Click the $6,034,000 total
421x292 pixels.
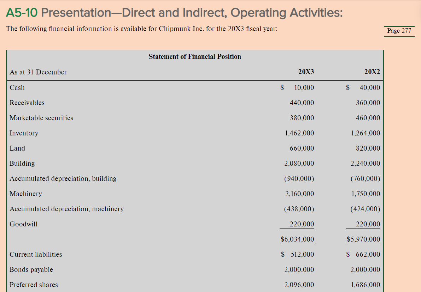click(297, 239)
